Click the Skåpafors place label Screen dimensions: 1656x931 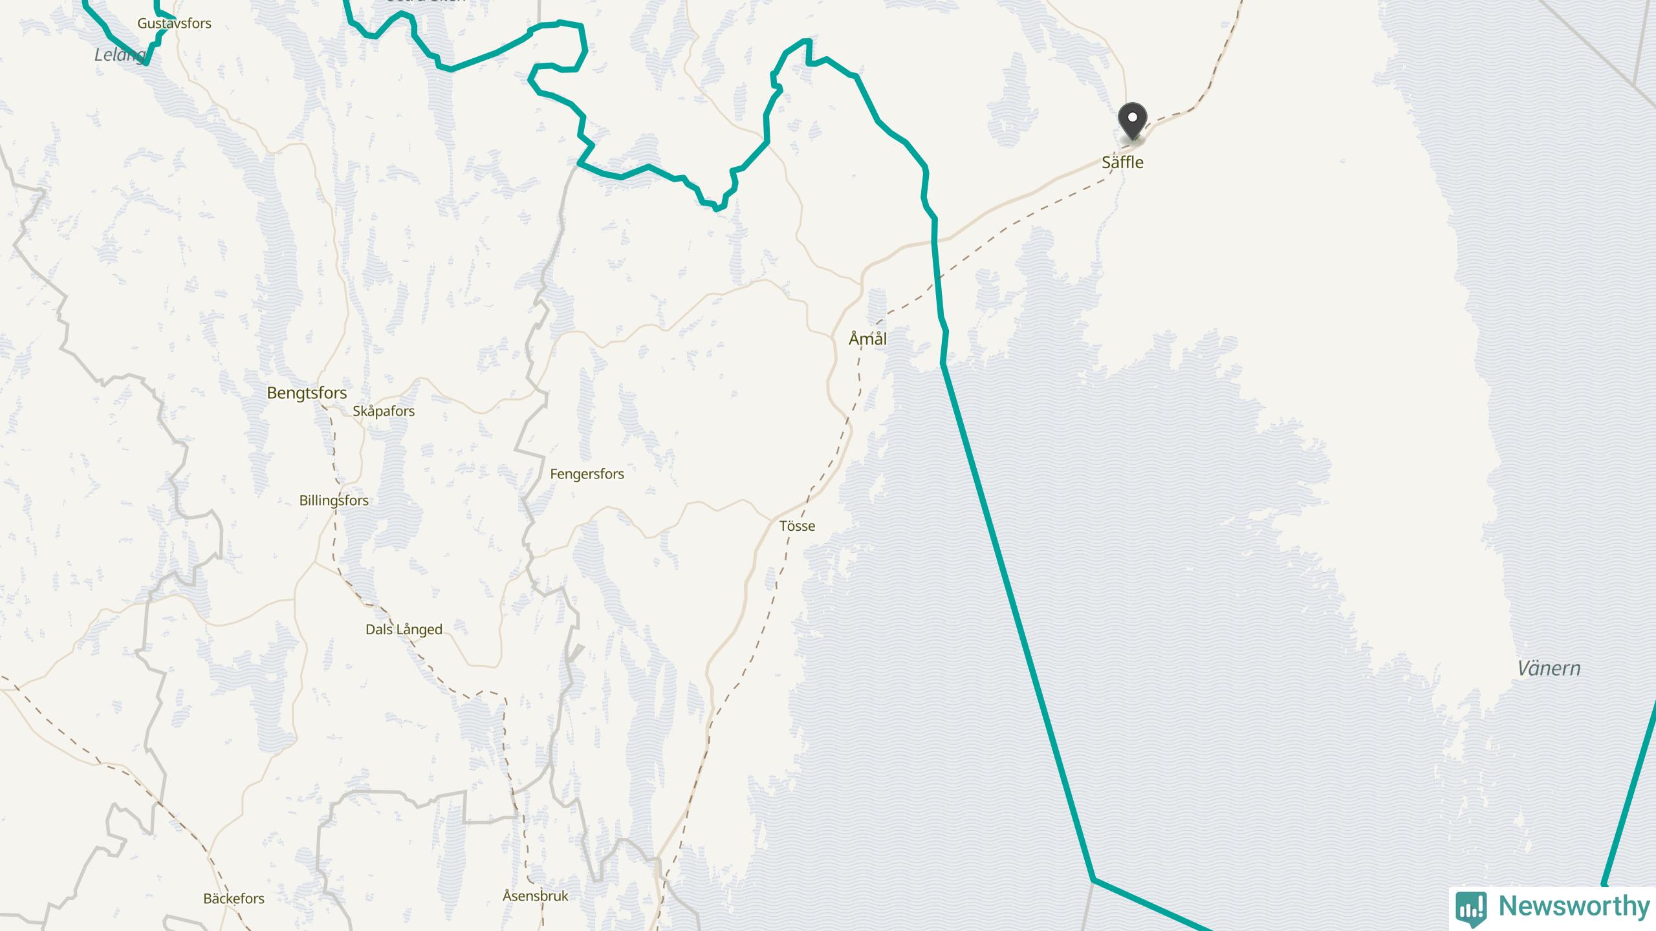coord(384,411)
